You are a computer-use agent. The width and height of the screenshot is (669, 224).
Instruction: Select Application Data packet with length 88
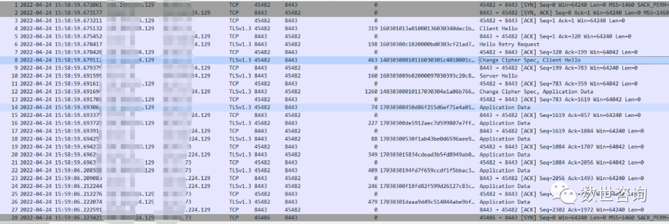tap(334, 139)
